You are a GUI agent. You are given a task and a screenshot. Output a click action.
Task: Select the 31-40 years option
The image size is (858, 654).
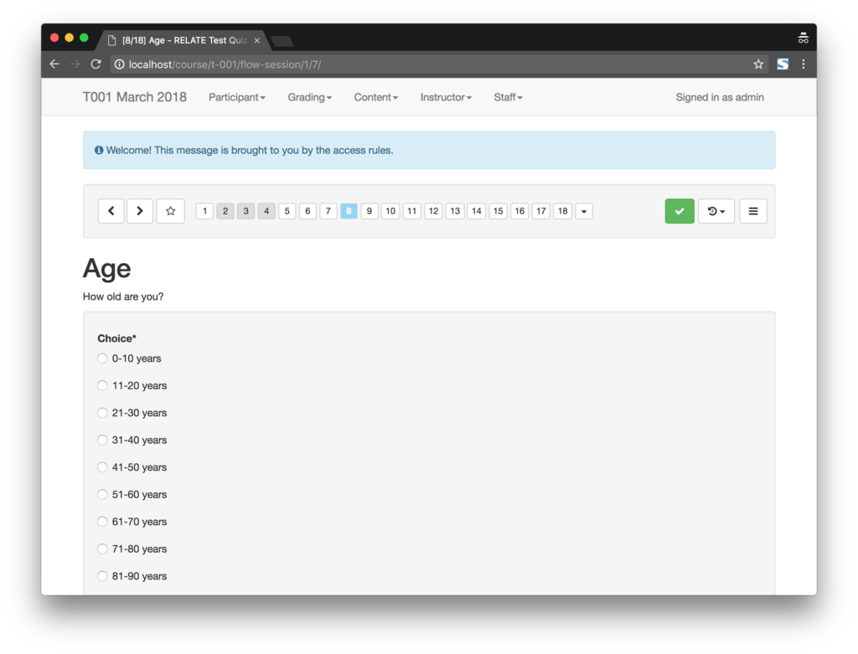(102, 440)
